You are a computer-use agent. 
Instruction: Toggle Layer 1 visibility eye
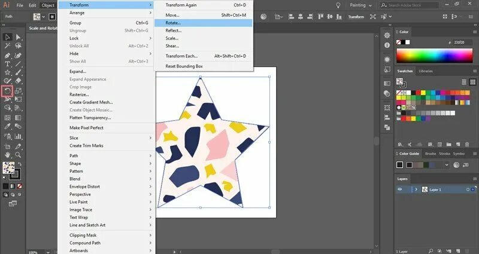pyautogui.click(x=399, y=189)
